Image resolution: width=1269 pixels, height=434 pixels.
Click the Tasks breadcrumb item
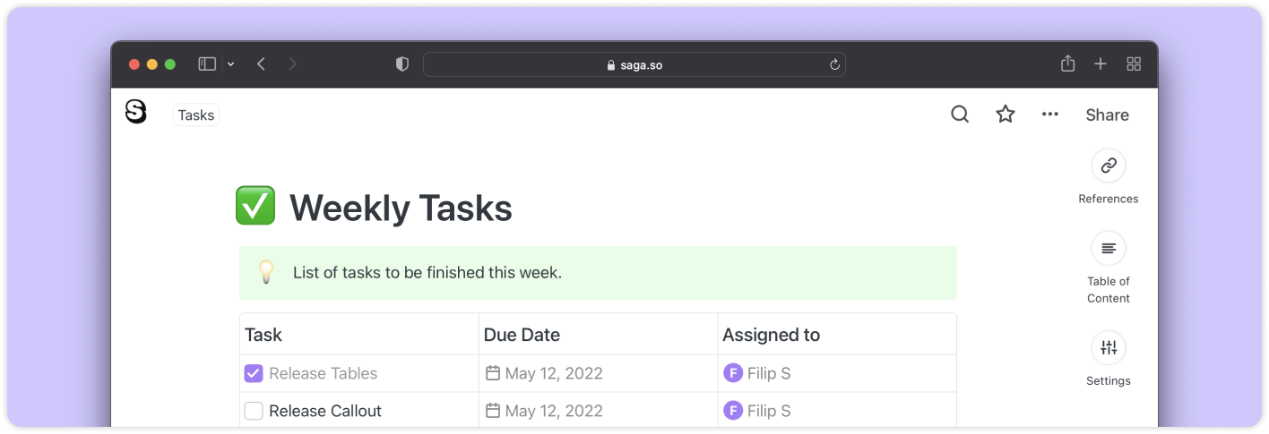196,115
